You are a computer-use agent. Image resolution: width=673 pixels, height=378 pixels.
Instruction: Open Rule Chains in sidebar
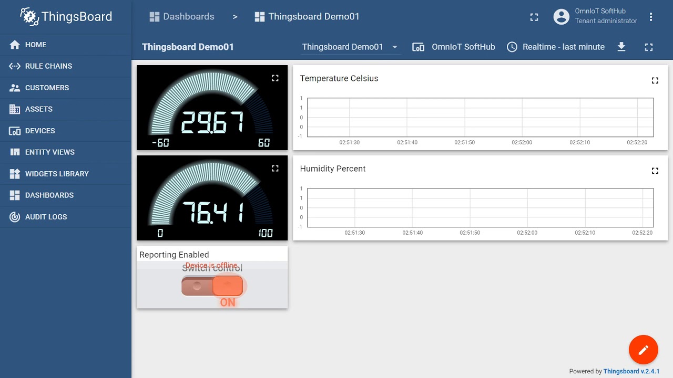tap(66, 66)
